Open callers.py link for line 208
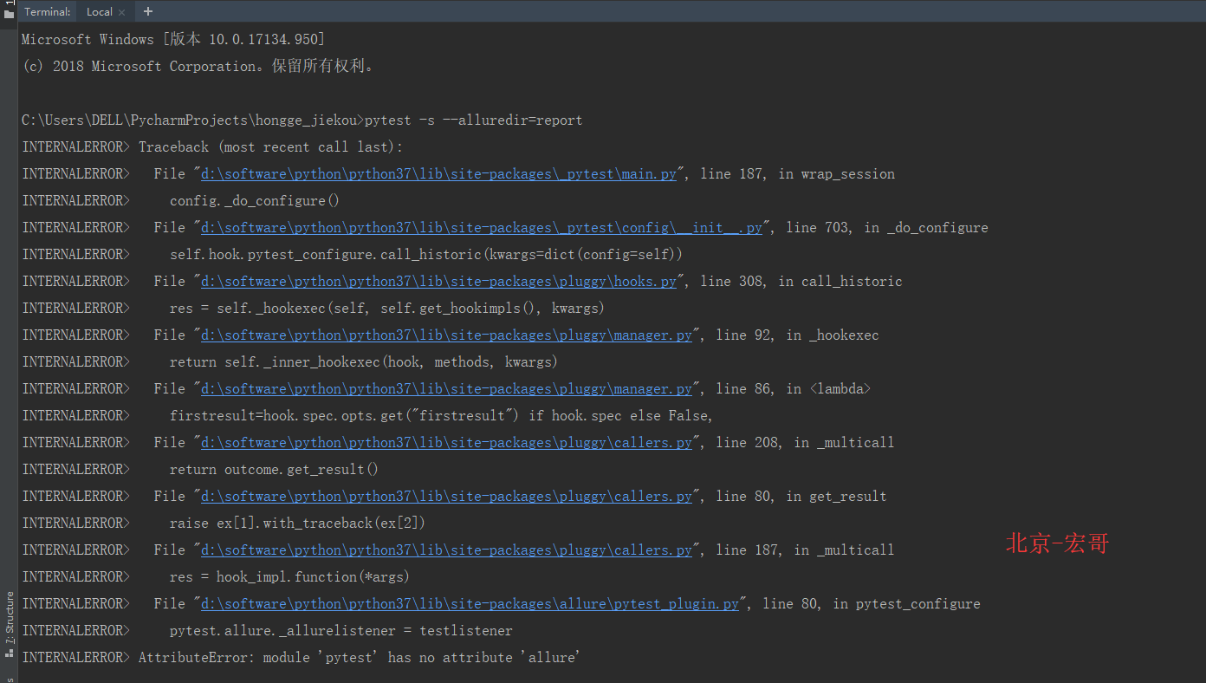 (x=446, y=443)
